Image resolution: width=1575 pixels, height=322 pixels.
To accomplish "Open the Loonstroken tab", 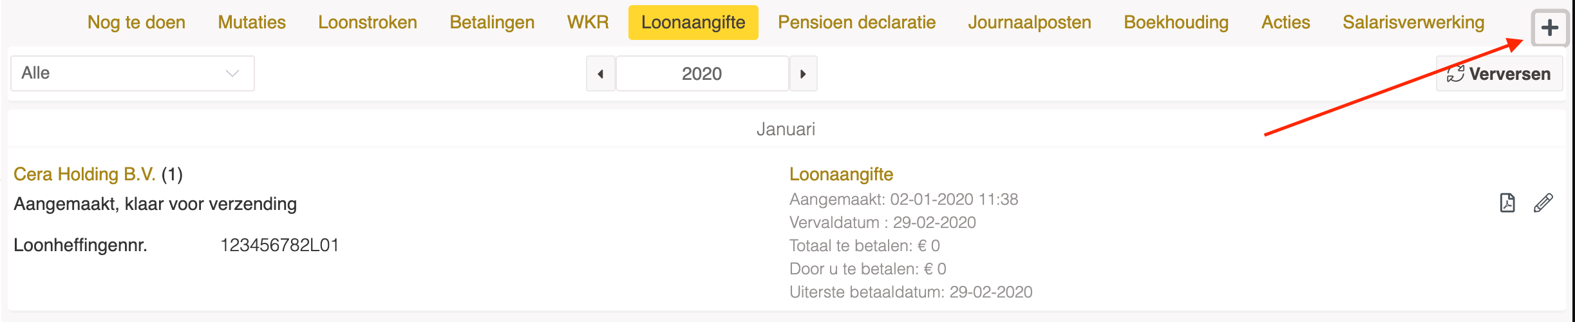I will tap(368, 23).
